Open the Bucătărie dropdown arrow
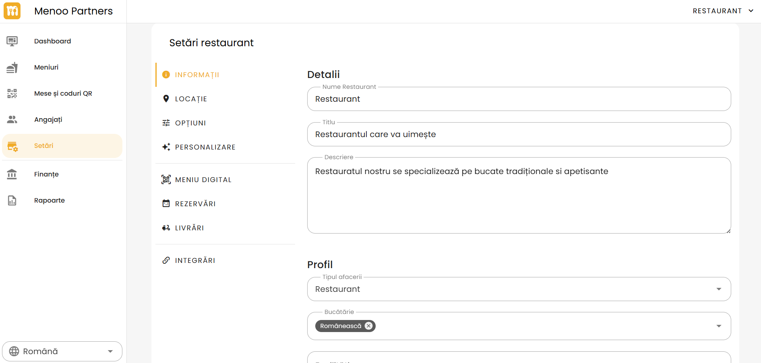Viewport: 761px width, 363px height. pyautogui.click(x=719, y=326)
